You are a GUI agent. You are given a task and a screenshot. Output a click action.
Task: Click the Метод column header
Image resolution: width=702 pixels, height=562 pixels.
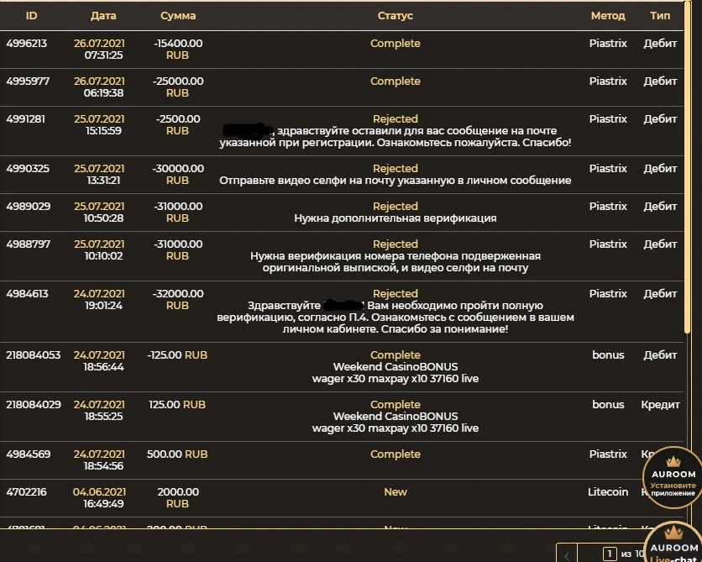click(608, 16)
